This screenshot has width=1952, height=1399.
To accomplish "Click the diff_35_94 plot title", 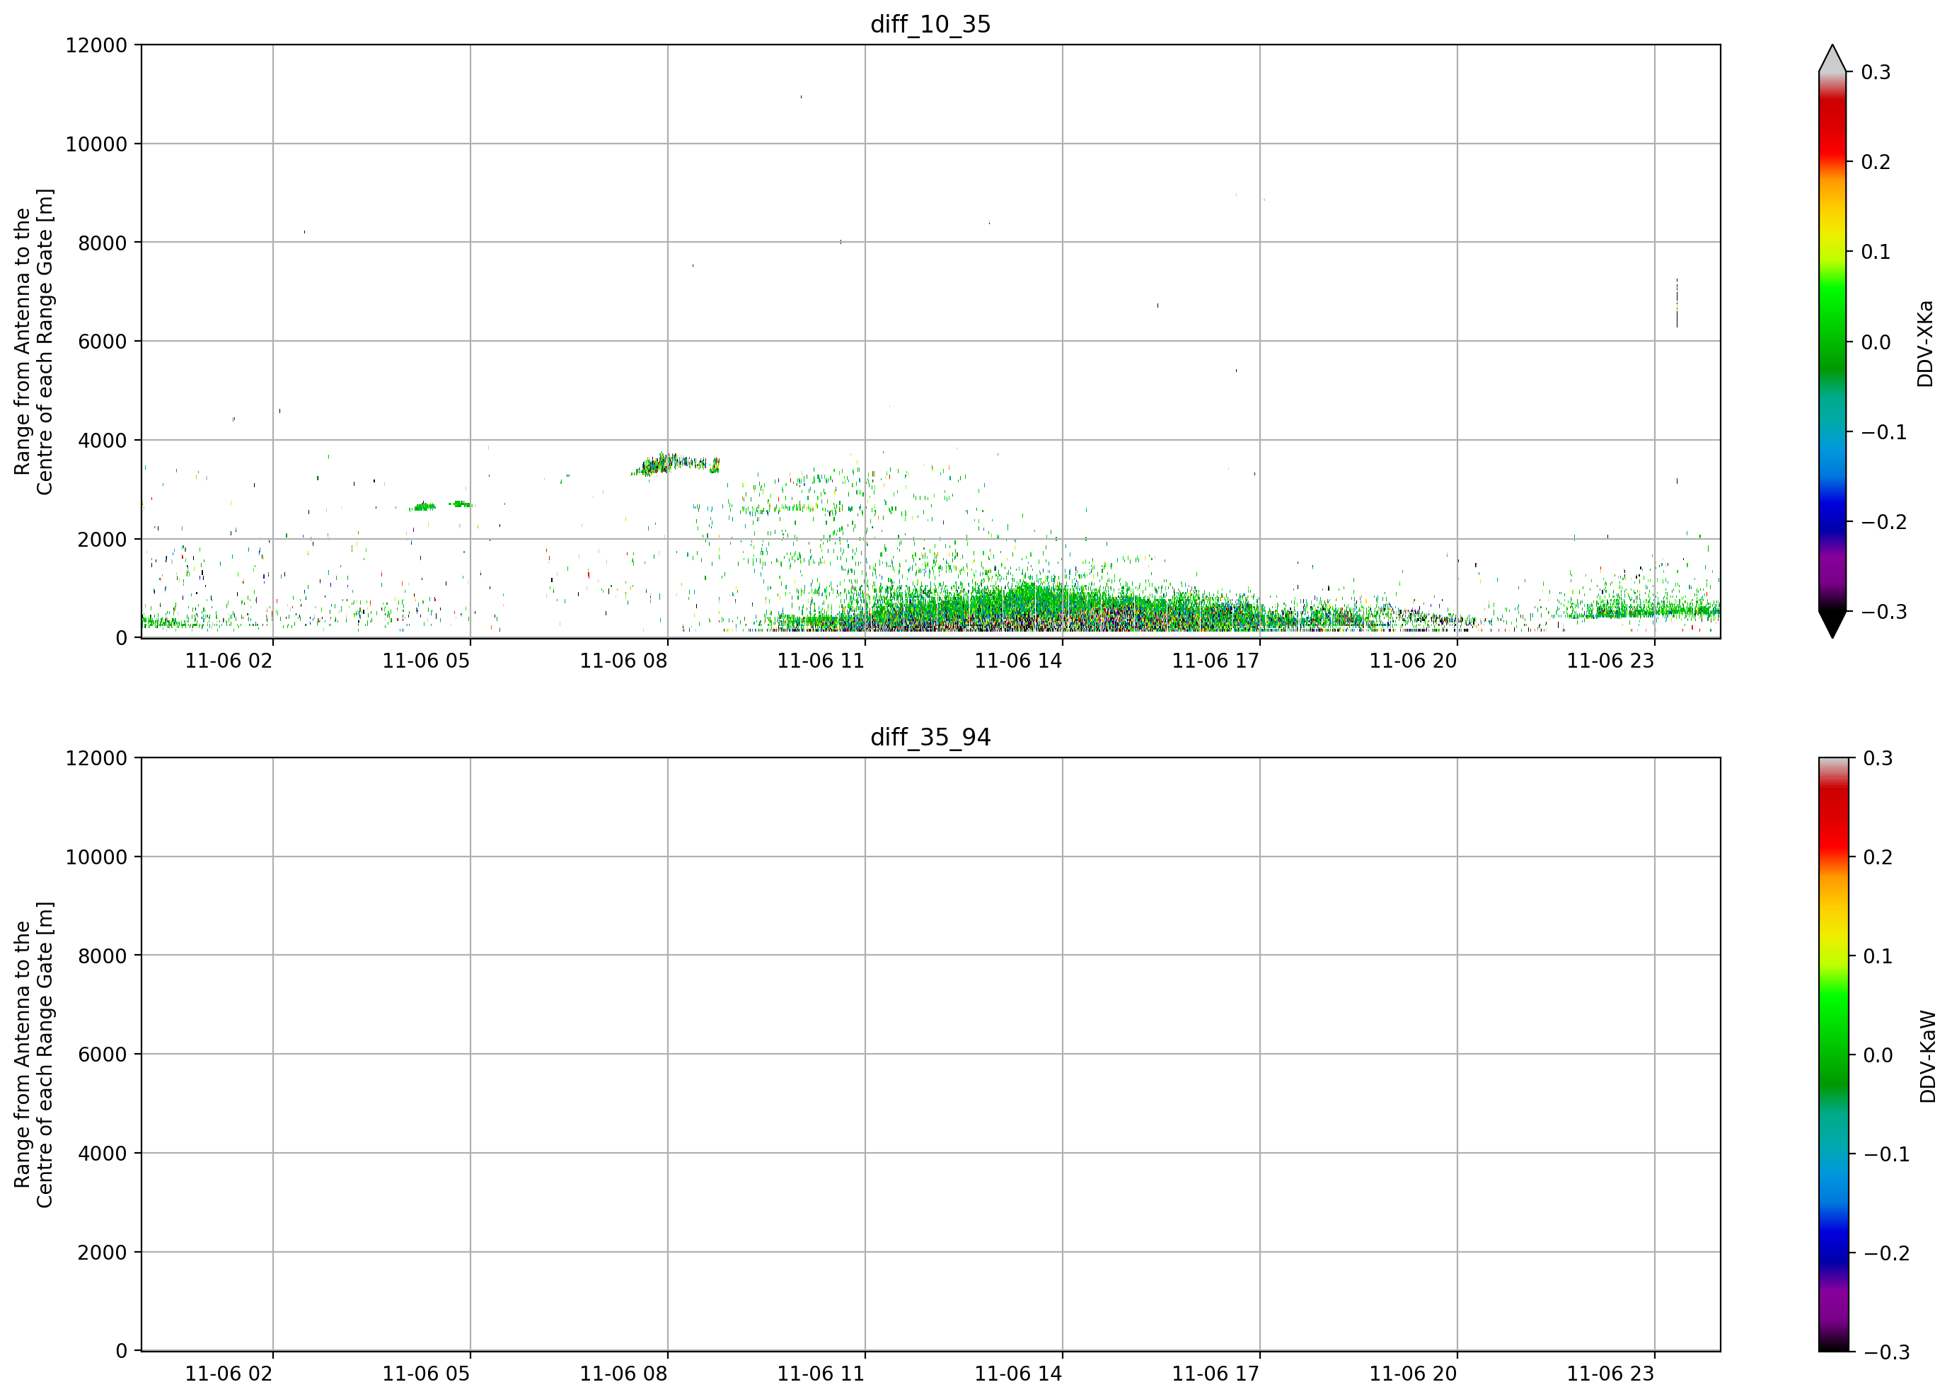I will tap(930, 738).
